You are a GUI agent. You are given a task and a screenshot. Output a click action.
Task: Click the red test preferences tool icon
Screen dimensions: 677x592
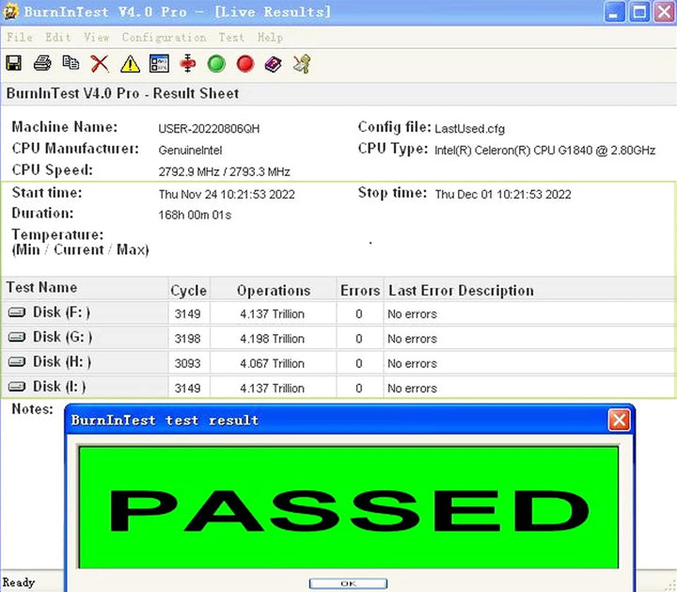pos(188,63)
